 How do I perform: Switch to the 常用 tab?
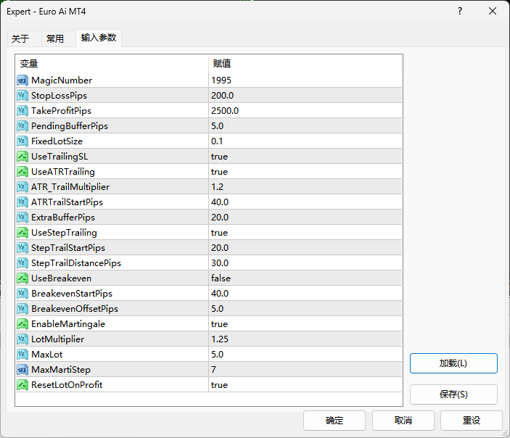55,39
